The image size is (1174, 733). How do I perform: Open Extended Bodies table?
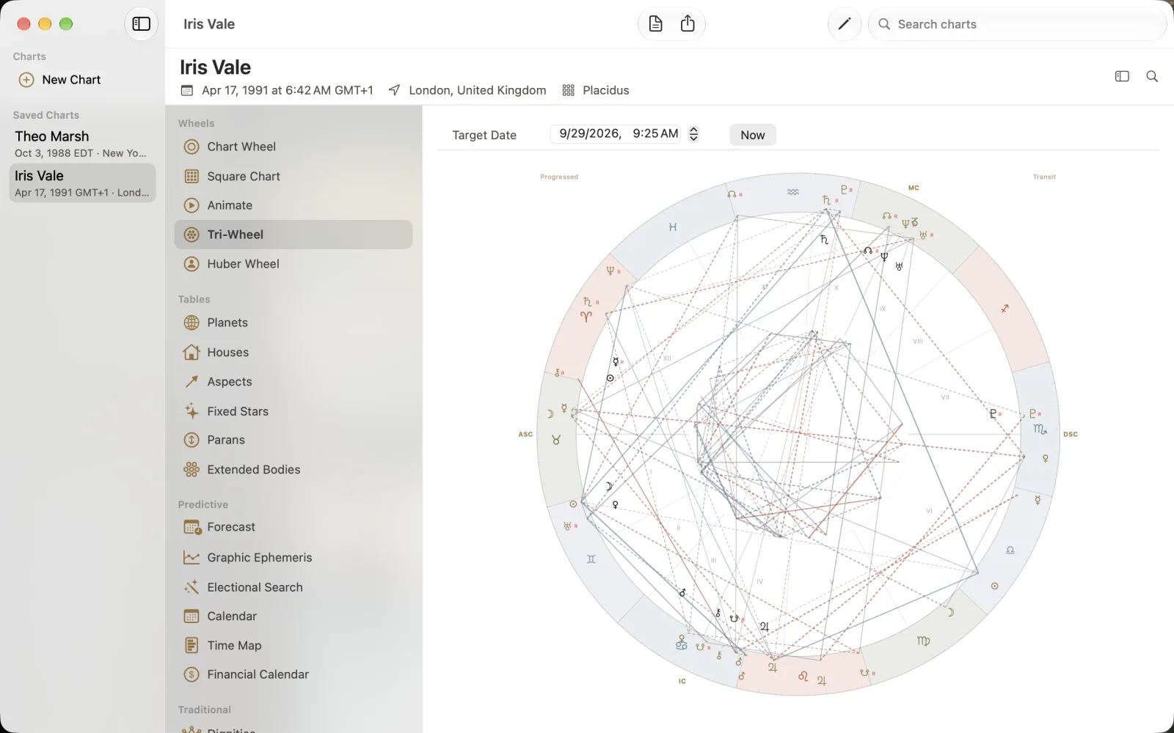click(x=293, y=469)
